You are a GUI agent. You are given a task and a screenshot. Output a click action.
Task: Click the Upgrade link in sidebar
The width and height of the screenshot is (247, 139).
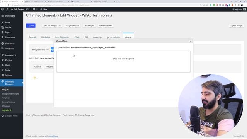pos(7,110)
